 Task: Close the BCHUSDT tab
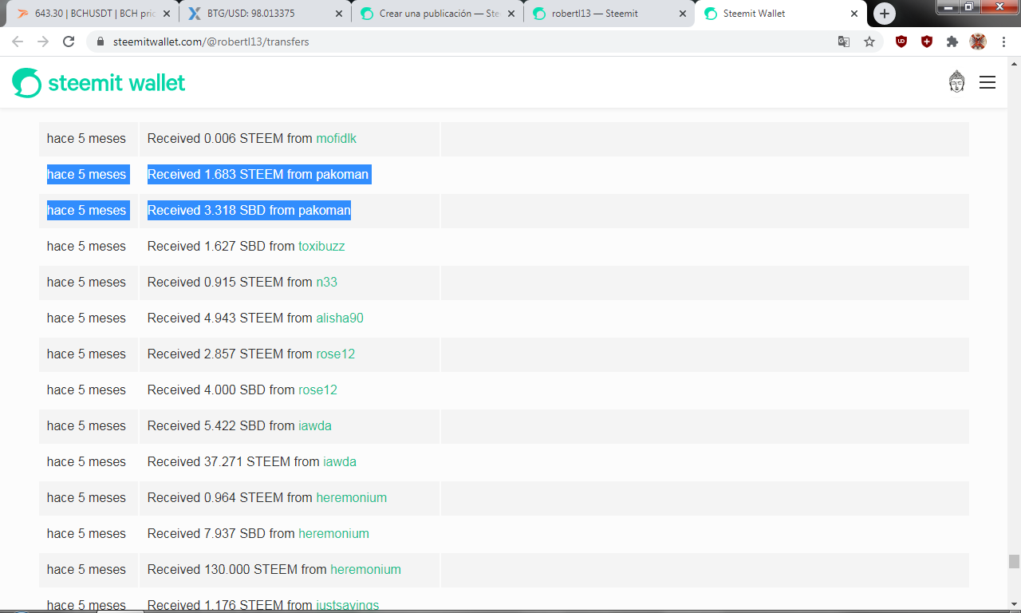point(165,14)
